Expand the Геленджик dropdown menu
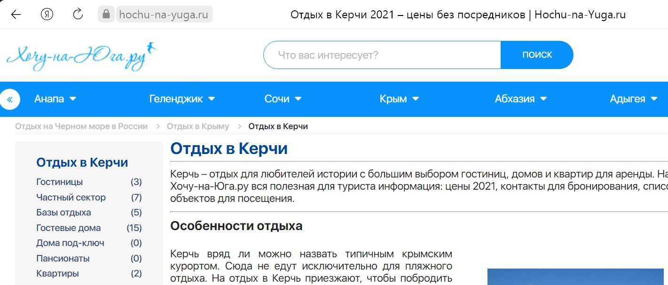 182,99
